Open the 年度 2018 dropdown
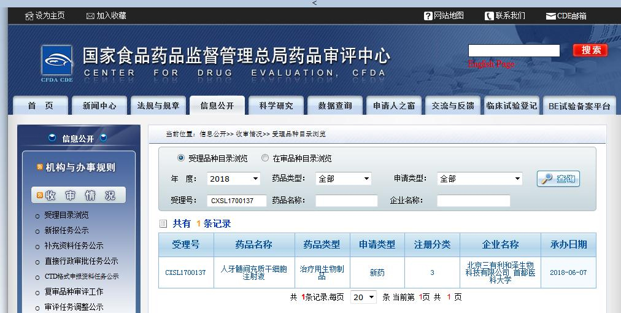Viewport: 621px width, 313px height. click(x=234, y=179)
